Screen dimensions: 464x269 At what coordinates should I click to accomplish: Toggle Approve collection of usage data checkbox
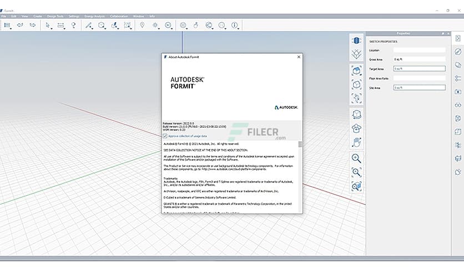tap(165, 136)
